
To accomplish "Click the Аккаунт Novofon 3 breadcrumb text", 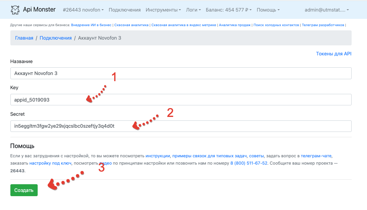I will click(x=100, y=38).
